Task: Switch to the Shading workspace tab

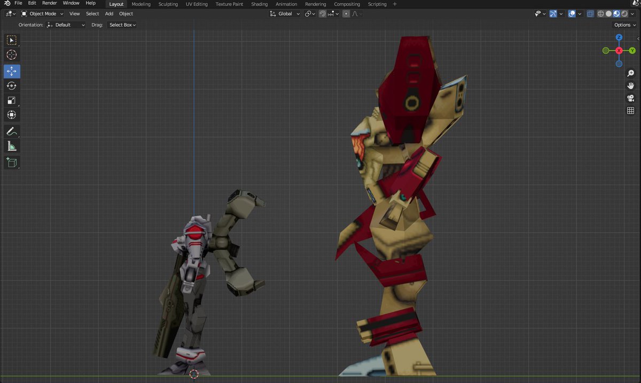Action: [259, 4]
